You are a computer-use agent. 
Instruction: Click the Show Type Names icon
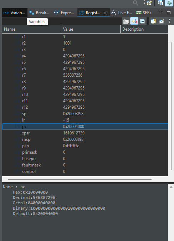tap(126, 21)
